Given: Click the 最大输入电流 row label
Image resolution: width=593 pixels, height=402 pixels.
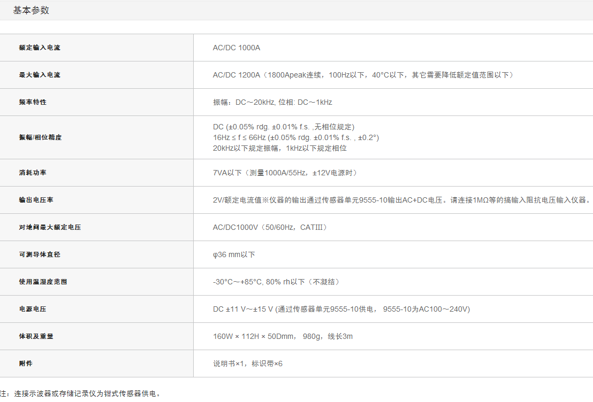Looking at the screenshot, I should (40, 75).
